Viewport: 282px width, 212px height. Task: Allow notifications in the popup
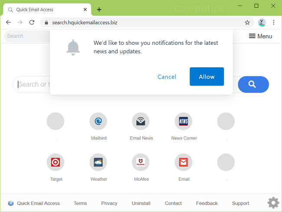tap(207, 76)
